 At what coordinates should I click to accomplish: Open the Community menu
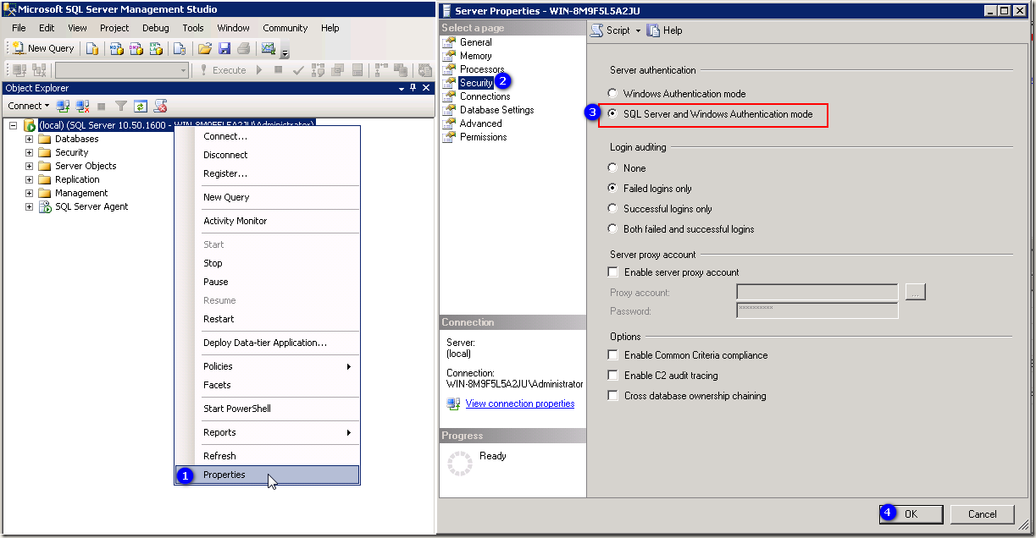(x=285, y=28)
